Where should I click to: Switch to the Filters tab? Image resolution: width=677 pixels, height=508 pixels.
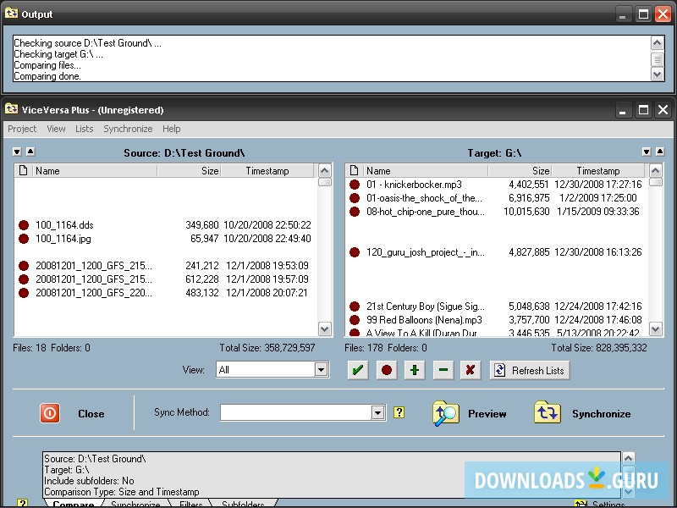point(191,504)
